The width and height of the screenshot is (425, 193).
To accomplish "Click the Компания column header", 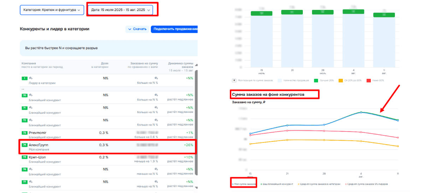I will click(29, 63).
